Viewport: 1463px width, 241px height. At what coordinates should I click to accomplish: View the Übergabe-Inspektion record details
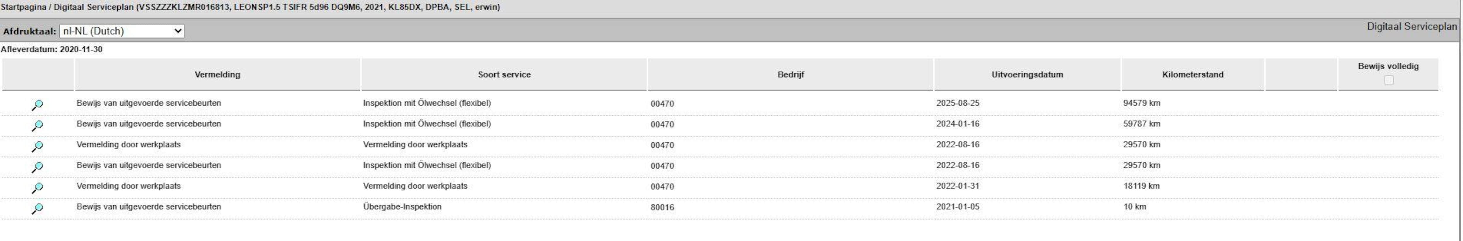tap(37, 208)
